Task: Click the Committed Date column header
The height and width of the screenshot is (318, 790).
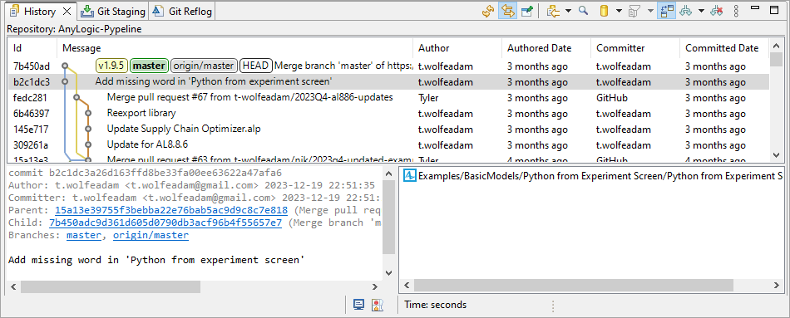Action: (724, 48)
